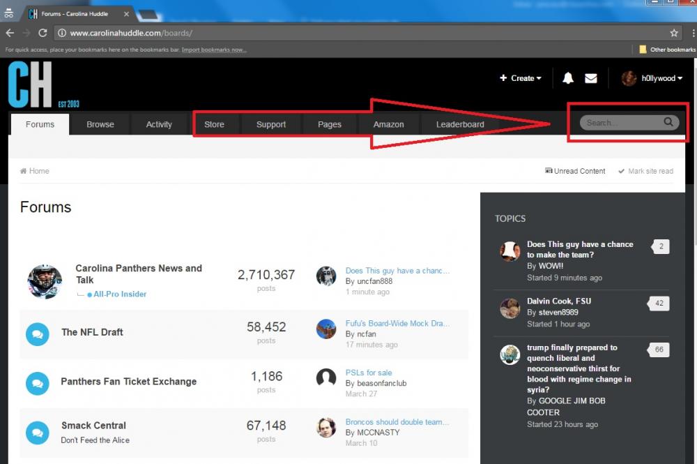The width and height of the screenshot is (697, 464).
Task: Open 'Fufu's Board-Wide Mock Dra…' post
Action: (397, 324)
